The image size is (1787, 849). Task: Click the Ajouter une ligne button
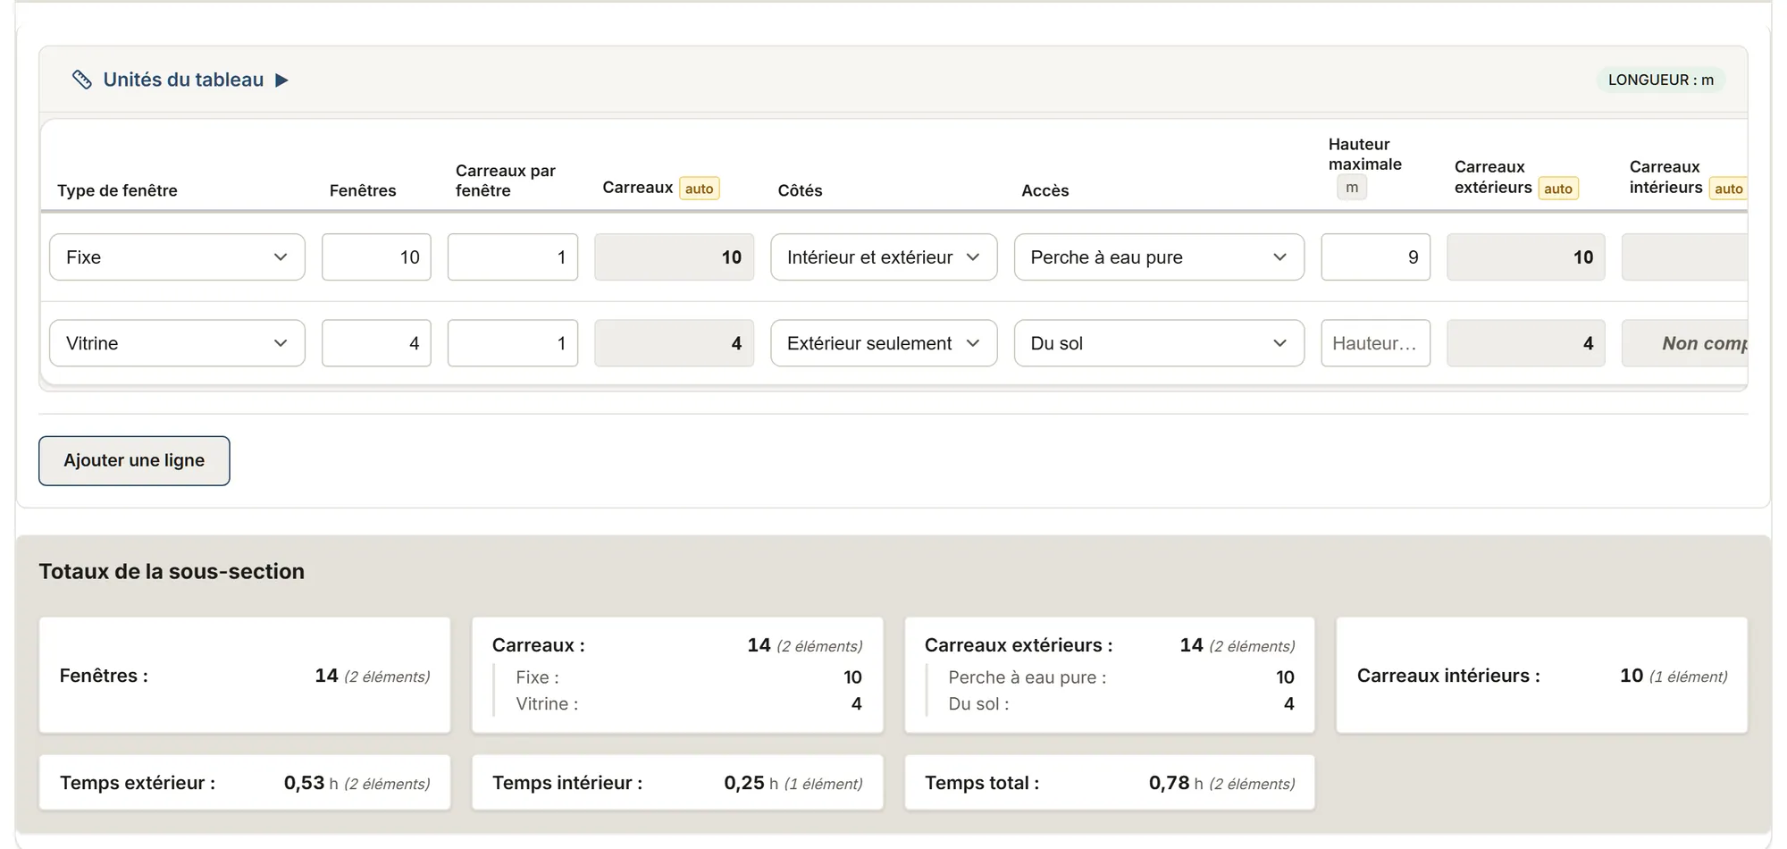(134, 460)
